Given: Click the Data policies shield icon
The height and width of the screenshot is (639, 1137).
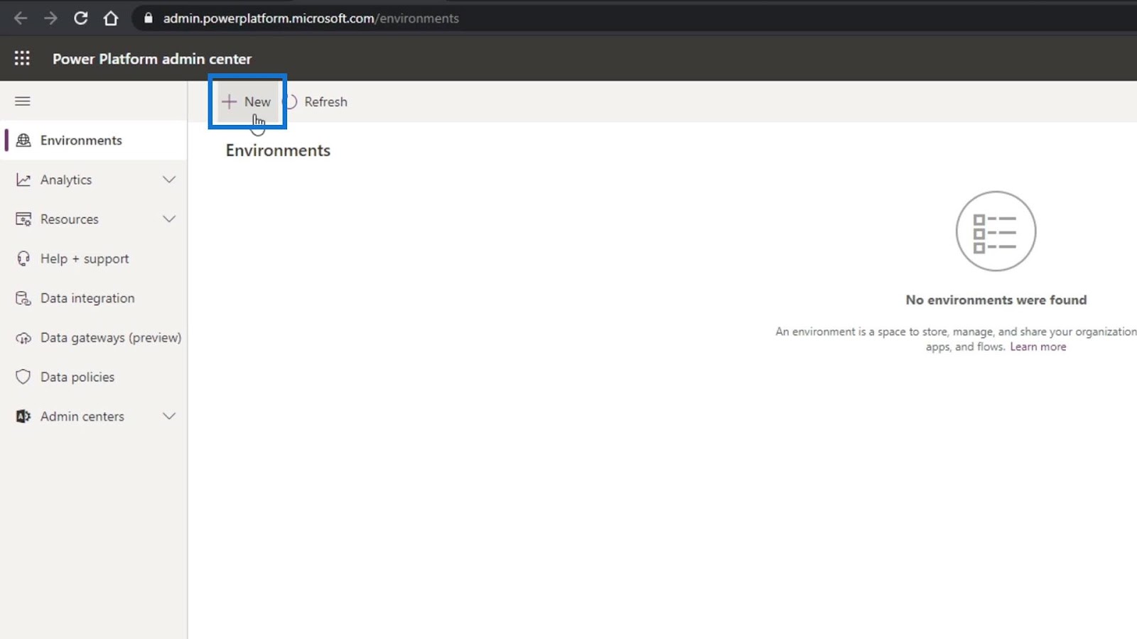Looking at the screenshot, I should 23,377.
